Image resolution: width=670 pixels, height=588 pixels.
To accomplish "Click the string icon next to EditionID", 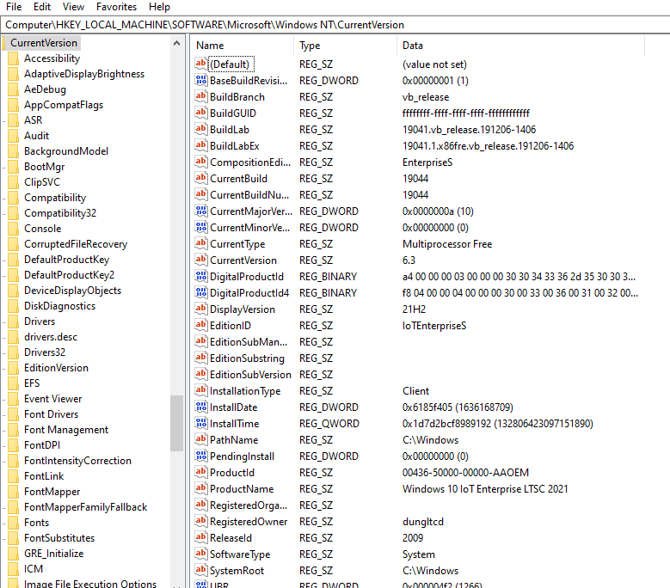I will pos(201,325).
